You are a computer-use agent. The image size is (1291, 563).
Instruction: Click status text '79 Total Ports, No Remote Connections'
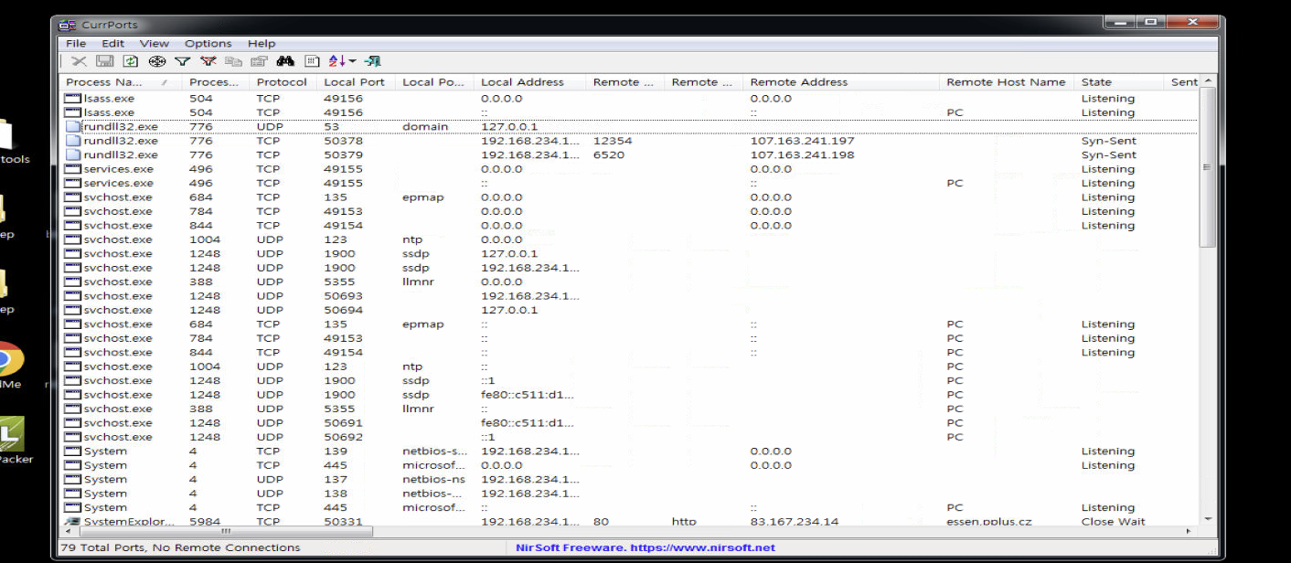pos(180,547)
